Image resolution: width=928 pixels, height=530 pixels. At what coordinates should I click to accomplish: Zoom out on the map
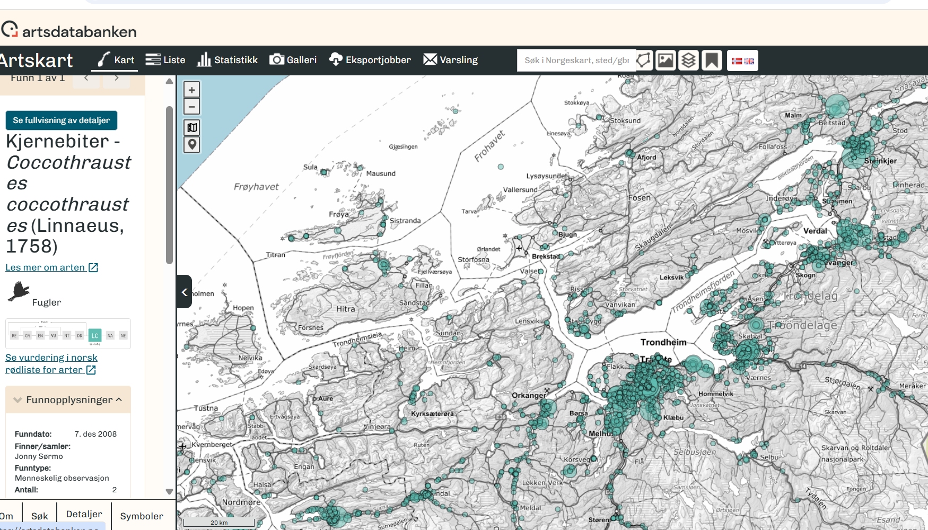click(x=191, y=107)
